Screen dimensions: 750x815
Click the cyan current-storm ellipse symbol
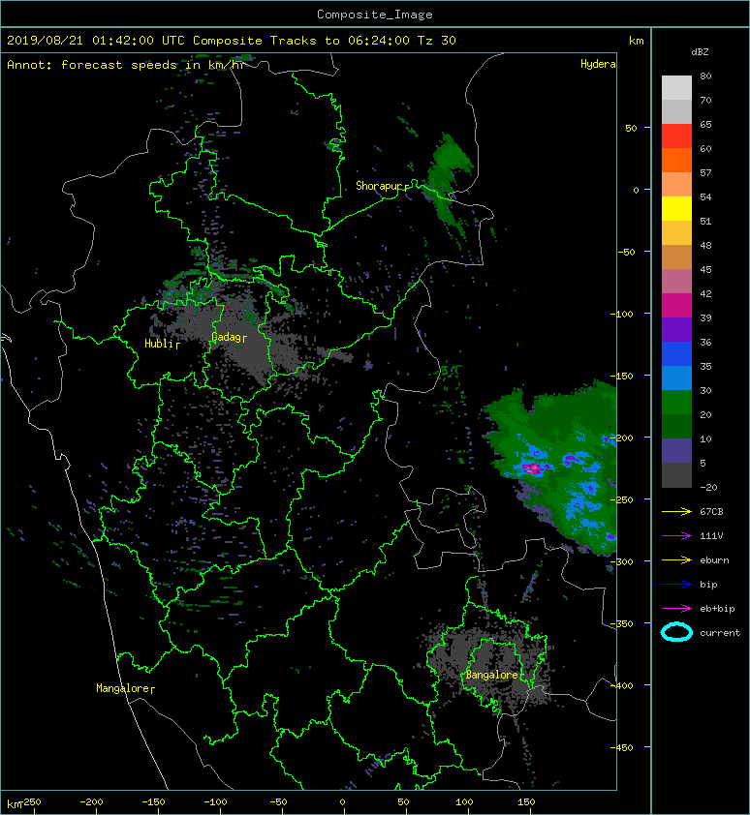coord(676,632)
